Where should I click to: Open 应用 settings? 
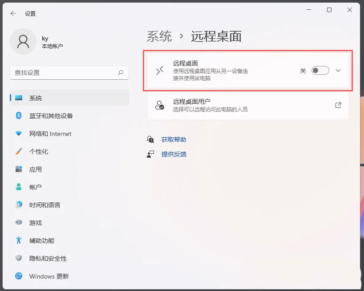[x=69, y=169]
